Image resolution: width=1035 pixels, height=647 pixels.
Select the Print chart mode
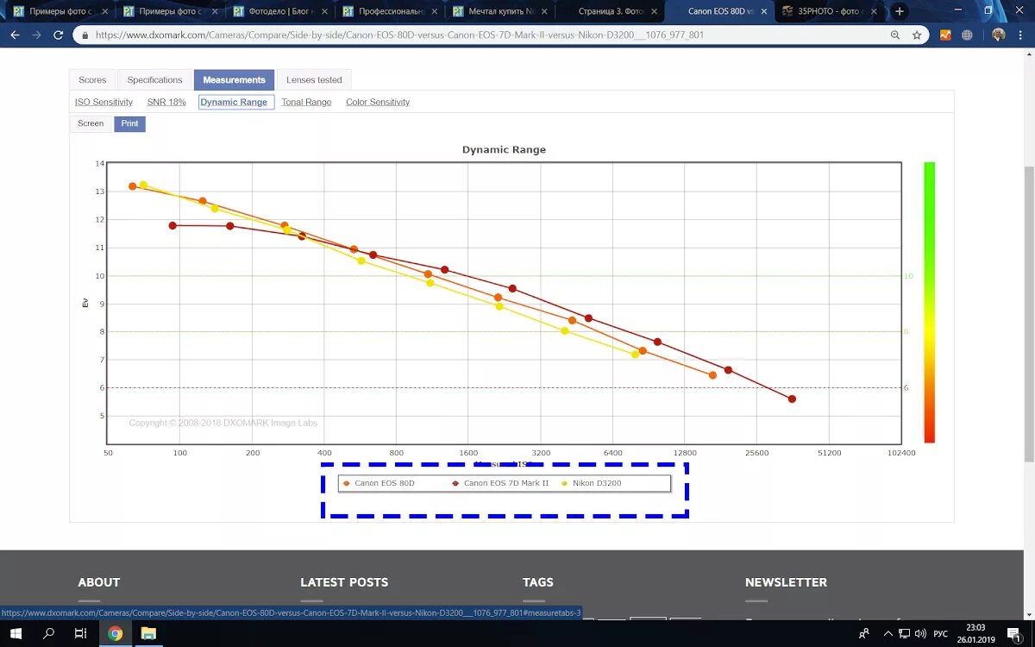(x=129, y=123)
